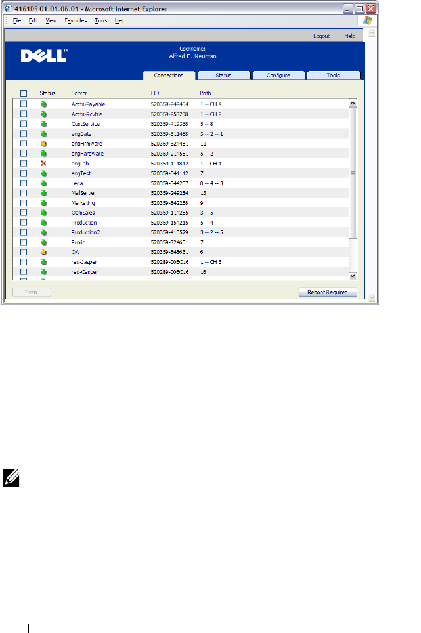Open the File menu
421x633 pixels.
17,20
